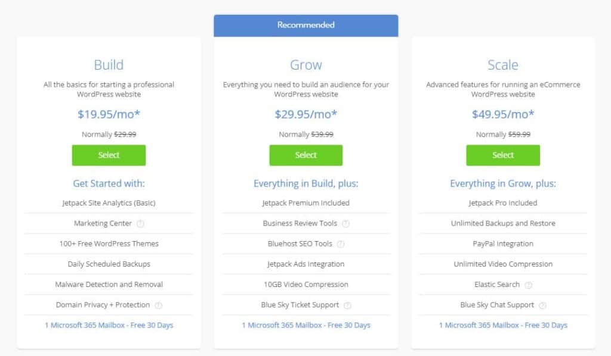Open help icon beside Marketing Center
Image resolution: width=611 pixels, height=356 pixels.
(x=140, y=223)
